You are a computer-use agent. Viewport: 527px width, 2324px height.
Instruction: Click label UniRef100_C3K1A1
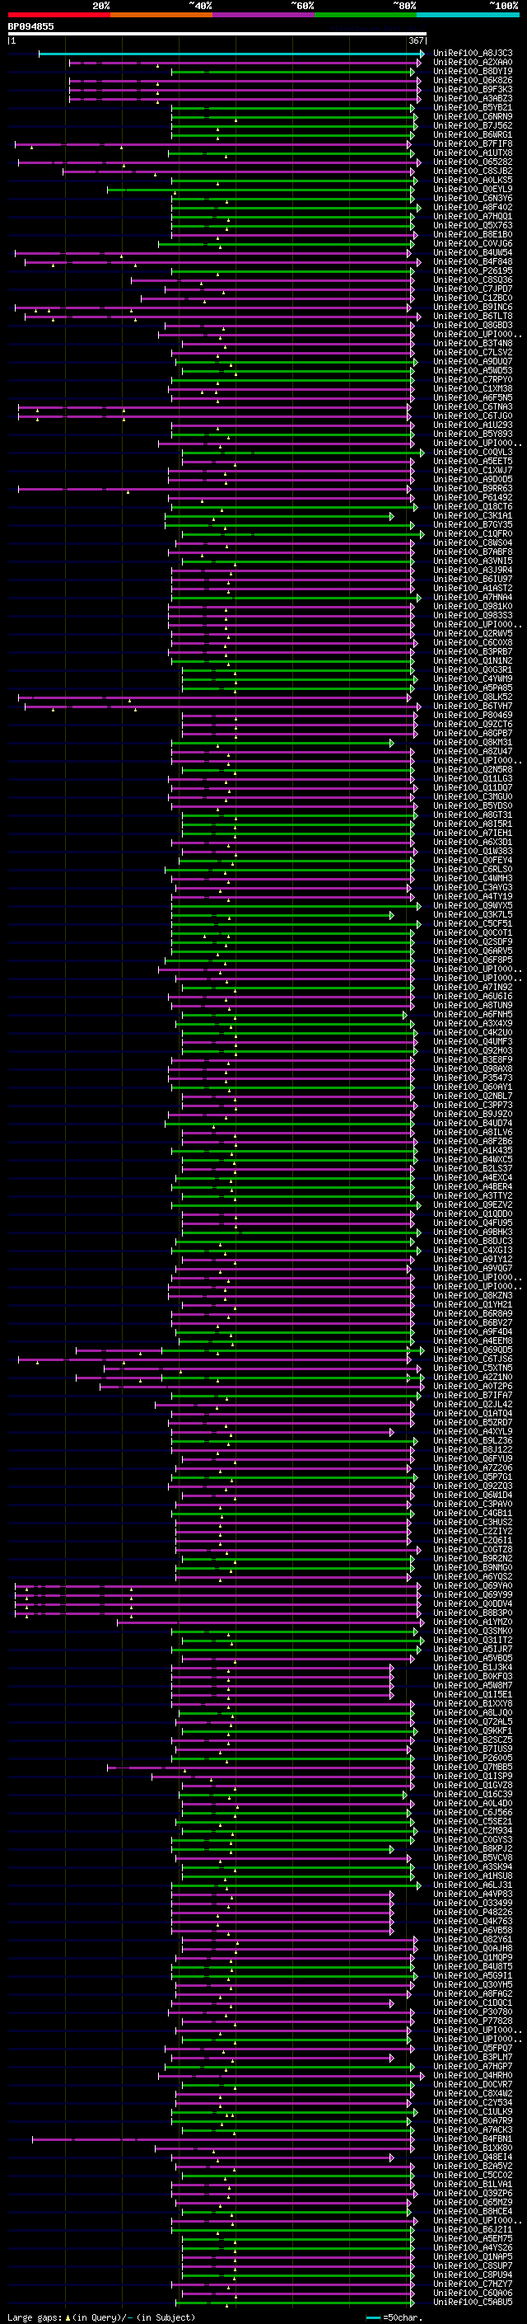coord(473,516)
